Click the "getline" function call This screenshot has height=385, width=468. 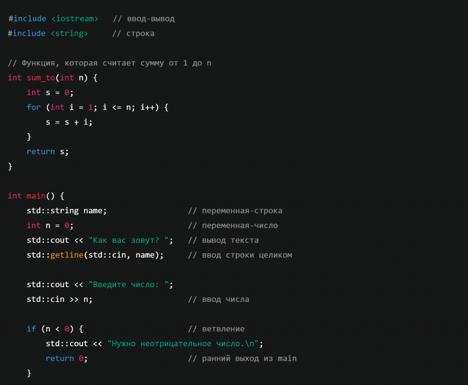point(67,255)
